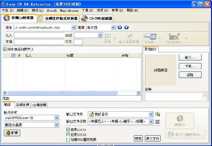Image resolution: width=212 pixels, height=146 pixels.
Task: Click the blue down-arrow load icon
Action: (x=126, y=27)
